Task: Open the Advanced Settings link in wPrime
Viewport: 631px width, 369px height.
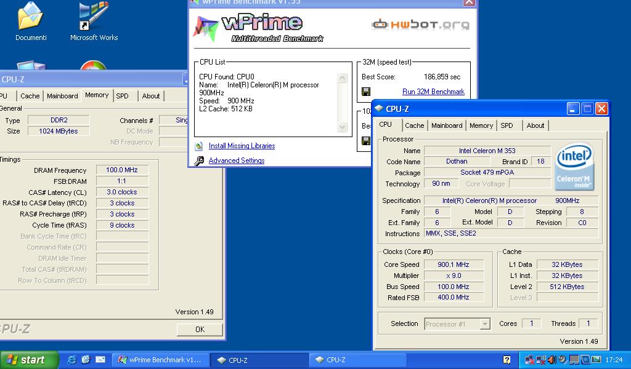Action: tap(237, 161)
